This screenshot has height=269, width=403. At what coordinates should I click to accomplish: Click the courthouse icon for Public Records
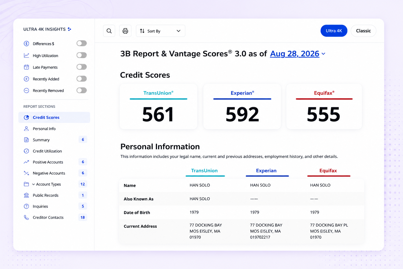tap(26, 195)
